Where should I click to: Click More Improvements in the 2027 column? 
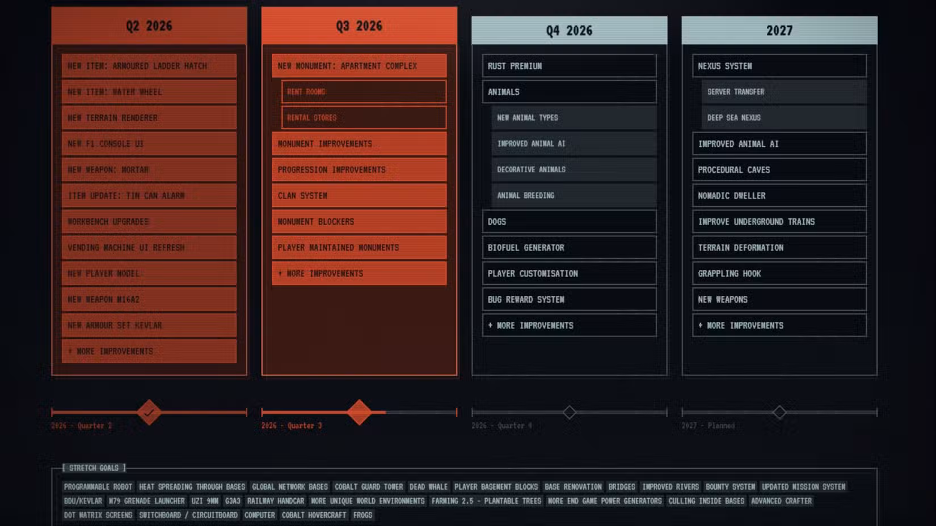(x=779, y=325)
